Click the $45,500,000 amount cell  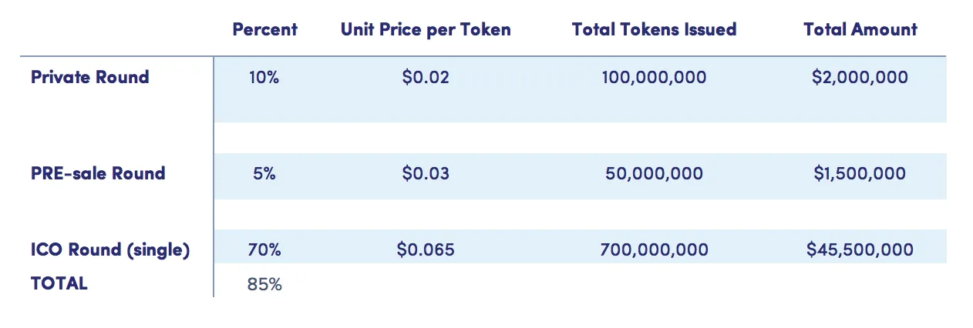pyautogui.click(x=860, y=250)
